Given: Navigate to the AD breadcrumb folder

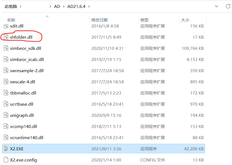Looking at the screenshot, I should (x=57, y=6).
